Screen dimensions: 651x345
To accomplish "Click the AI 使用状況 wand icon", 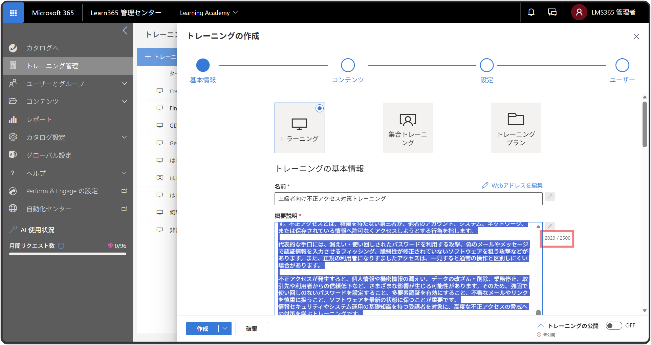I will click(13, 230).
